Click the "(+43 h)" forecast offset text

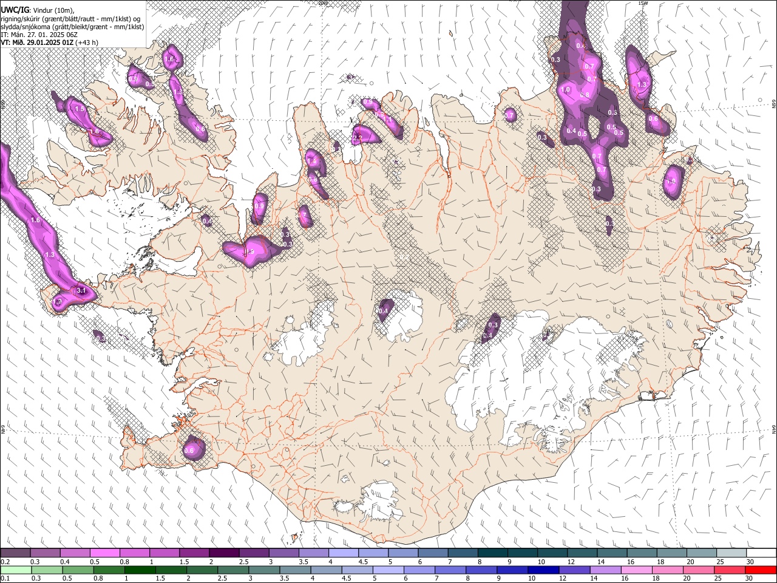click(x=87, y=43)
